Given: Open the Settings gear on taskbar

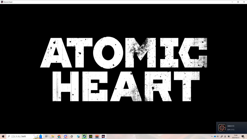Looking at the screenshot, I should 72,136.
